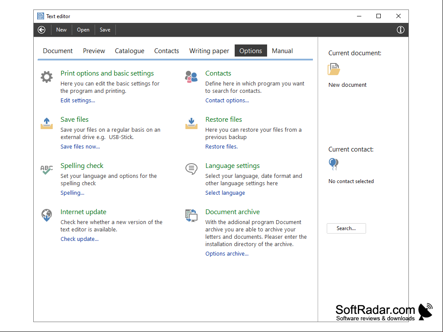Open the Edit settings... link

coord(78,101)
